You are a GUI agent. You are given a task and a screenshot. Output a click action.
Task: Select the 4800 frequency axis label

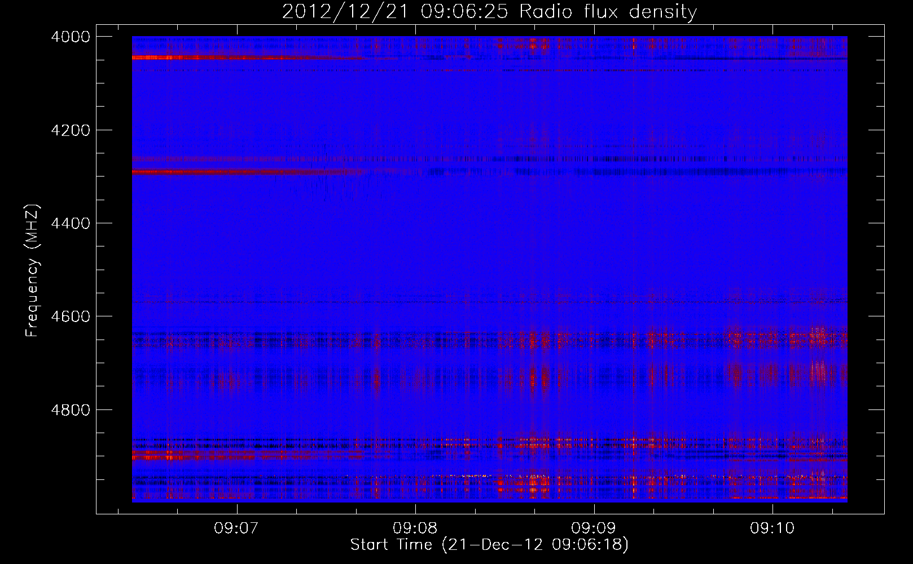point(71,409)
